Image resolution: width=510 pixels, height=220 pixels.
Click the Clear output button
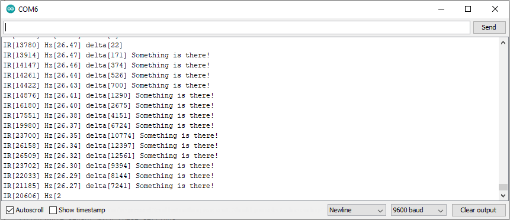pos(479,211)
